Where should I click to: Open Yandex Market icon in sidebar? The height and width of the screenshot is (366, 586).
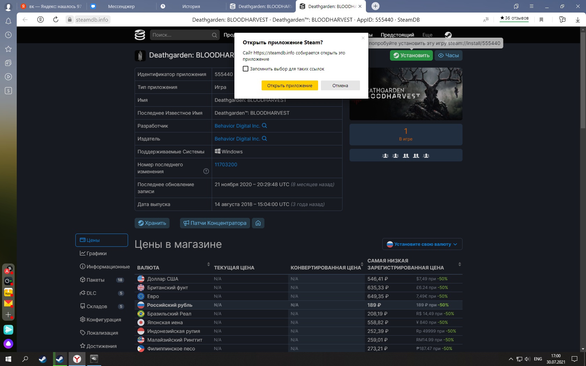(x=8, y=292)
